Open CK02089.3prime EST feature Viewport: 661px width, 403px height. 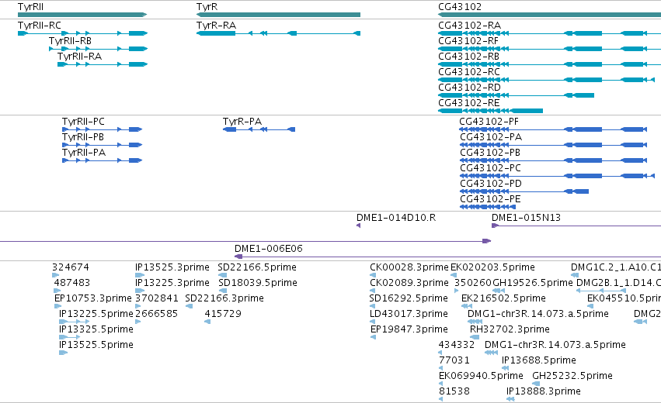[372, 291]
